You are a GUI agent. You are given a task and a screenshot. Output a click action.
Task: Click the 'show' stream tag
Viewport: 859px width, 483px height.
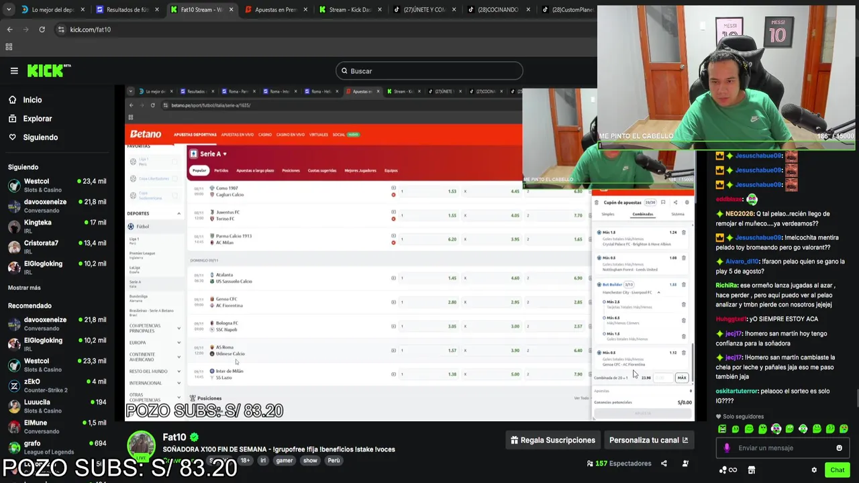(x=310, y=461)
